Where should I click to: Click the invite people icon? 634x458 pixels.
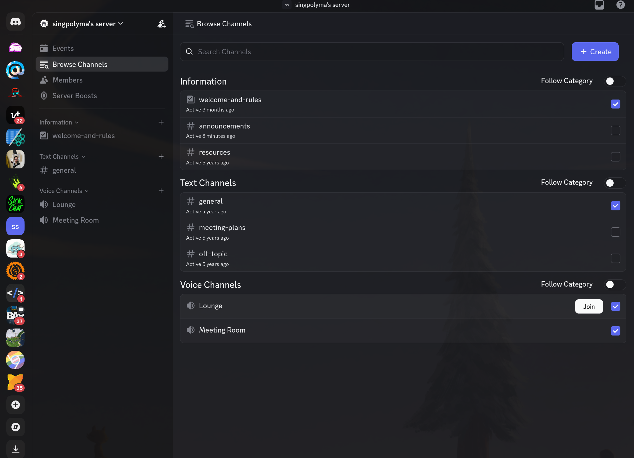click(x=161, y=24)
